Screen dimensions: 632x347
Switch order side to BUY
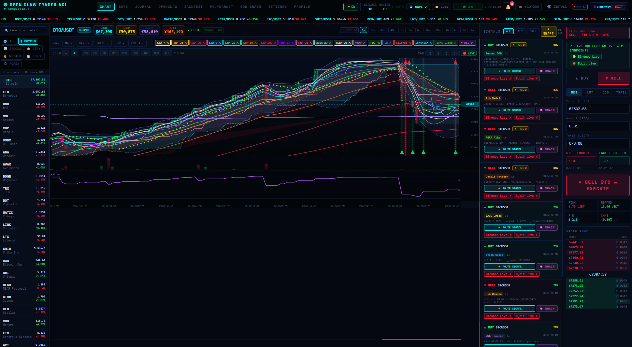click(582, 79)
